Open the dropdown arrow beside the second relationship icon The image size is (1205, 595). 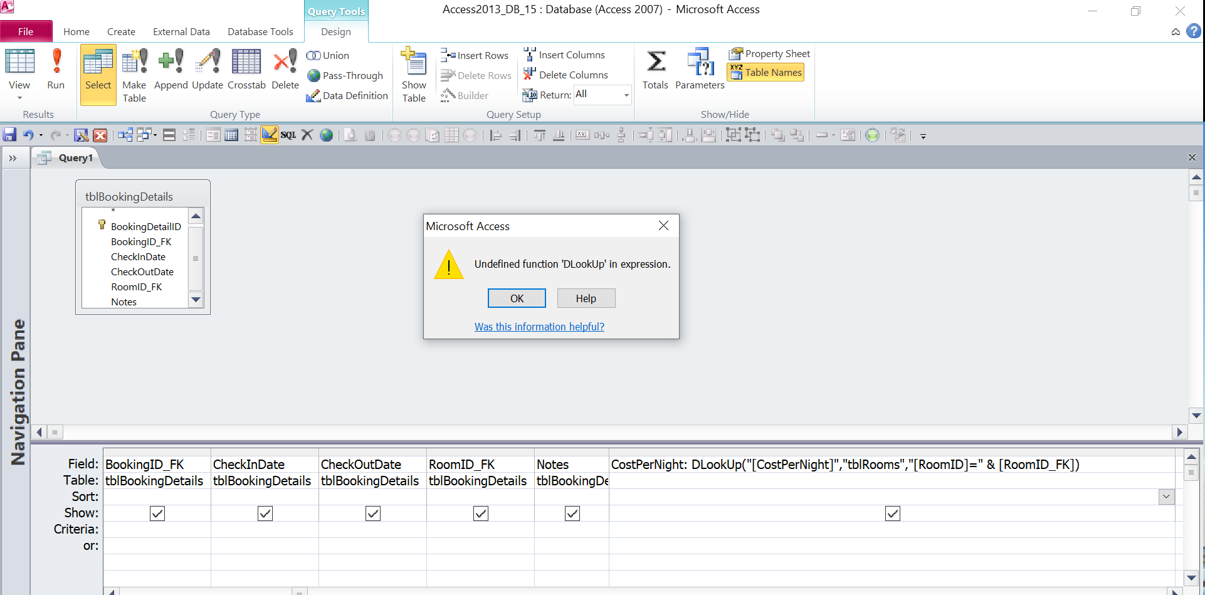[x=155, y=135]
